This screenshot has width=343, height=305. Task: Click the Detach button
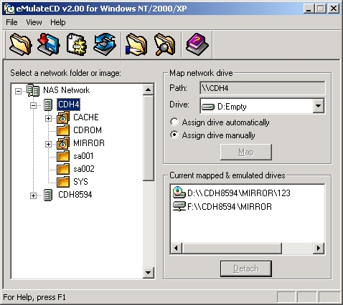(x=246, y=268)
